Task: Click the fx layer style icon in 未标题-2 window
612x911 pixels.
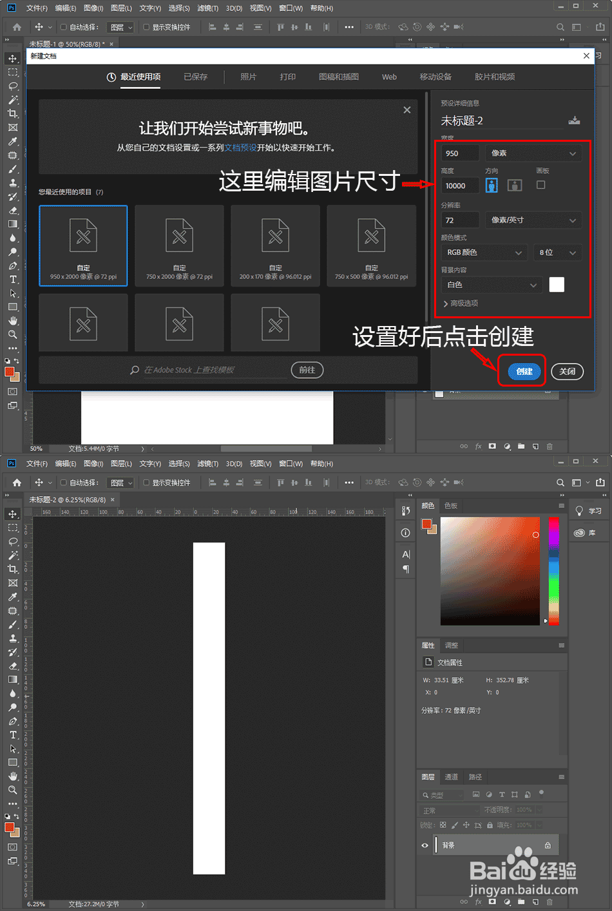Action: pyautogui.click(x=479, y=902)
